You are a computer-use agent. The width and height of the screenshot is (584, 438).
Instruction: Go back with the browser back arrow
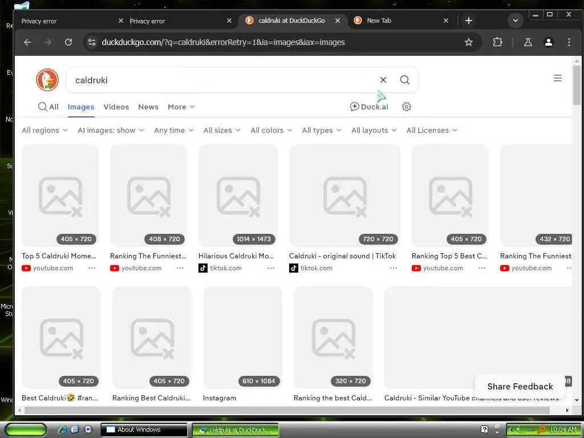[27, 42]
